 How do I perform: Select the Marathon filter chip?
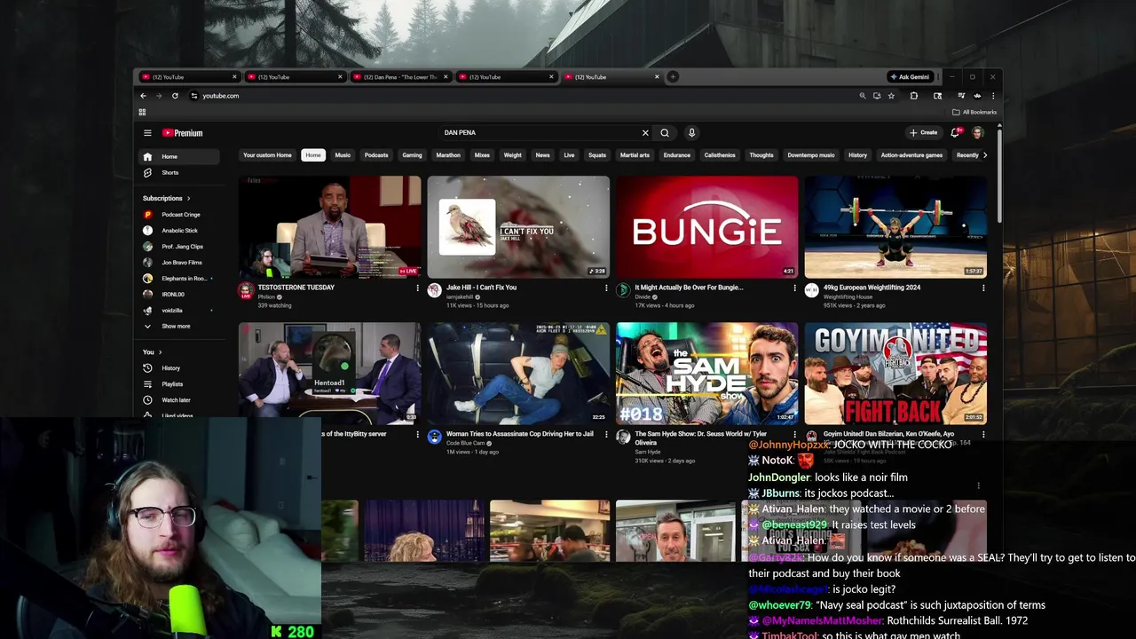(x=448, y=155)
